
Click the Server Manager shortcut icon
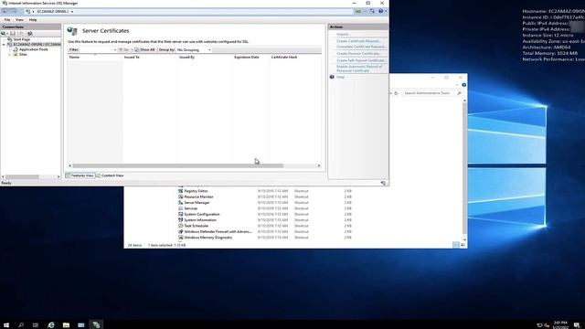click(181, 203)
